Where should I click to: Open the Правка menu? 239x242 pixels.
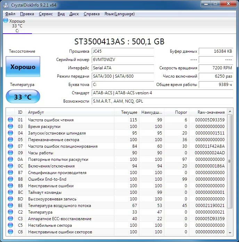pos(27,14)
